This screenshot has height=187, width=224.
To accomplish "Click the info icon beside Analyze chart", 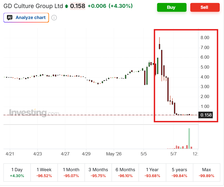I will pos(54,18).
